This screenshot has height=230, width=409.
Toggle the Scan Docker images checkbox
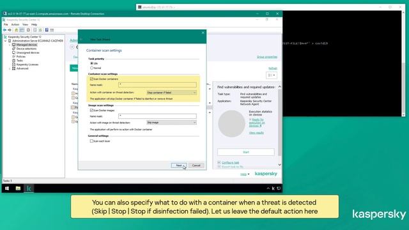pyautogui.click(x=91, y=111)
